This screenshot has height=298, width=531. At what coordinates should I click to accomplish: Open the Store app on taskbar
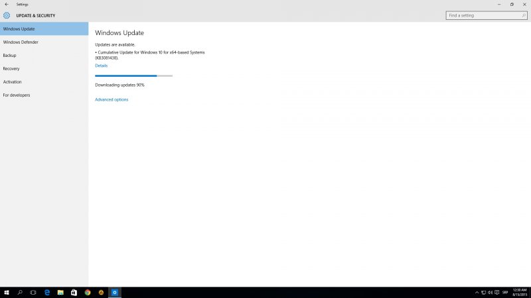74,293
